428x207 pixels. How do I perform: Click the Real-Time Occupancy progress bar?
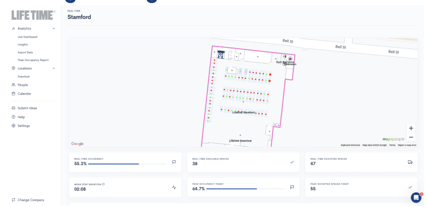[x=127, y=164]
